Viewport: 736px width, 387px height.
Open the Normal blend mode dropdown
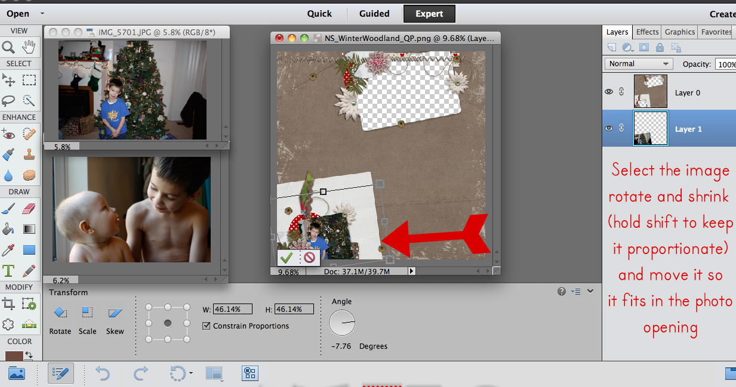[638, 64]
